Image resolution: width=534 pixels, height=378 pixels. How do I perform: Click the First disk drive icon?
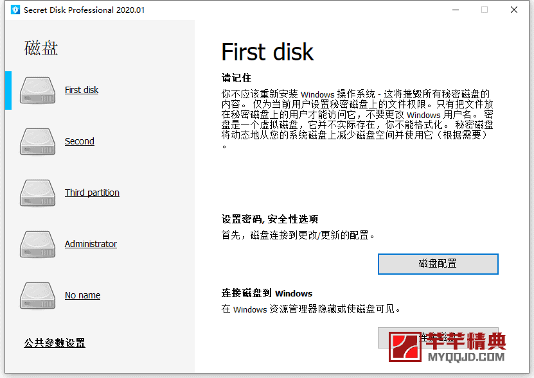(x=37, y=90)
